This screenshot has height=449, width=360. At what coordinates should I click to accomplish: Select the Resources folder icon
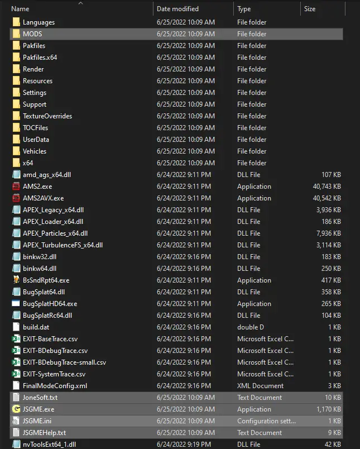16,81
